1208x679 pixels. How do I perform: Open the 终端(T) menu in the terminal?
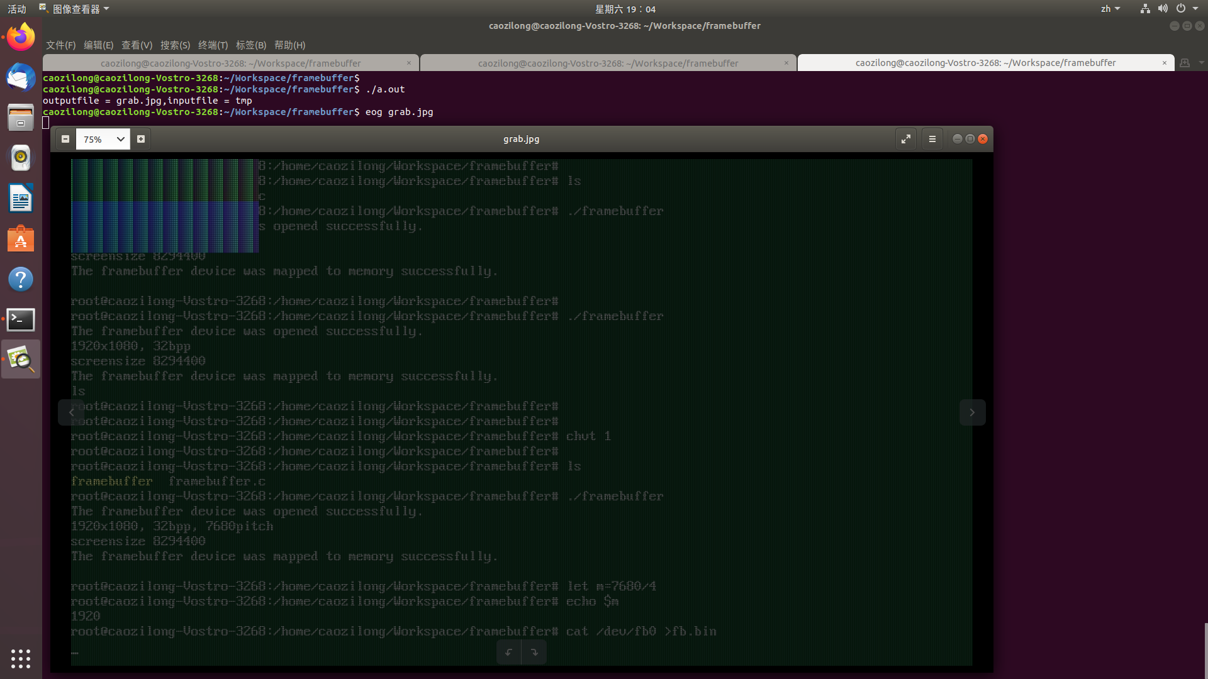pos(213,45)
